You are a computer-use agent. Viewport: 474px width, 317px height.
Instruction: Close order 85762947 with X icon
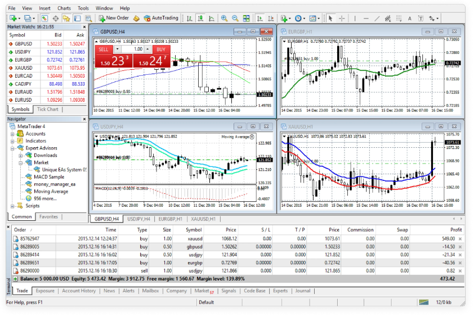point(460,239)
